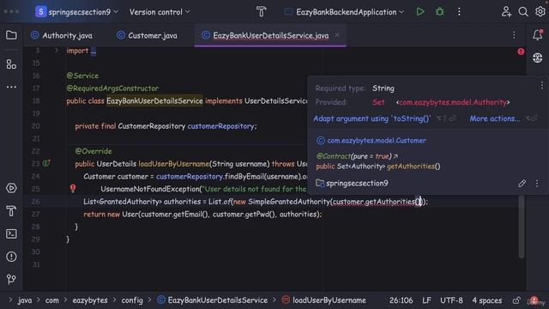Screen dimensions: 549x309
Task: Follow the com.eazybytes.model.Authority type link
Action: click(x=453, y=102)
